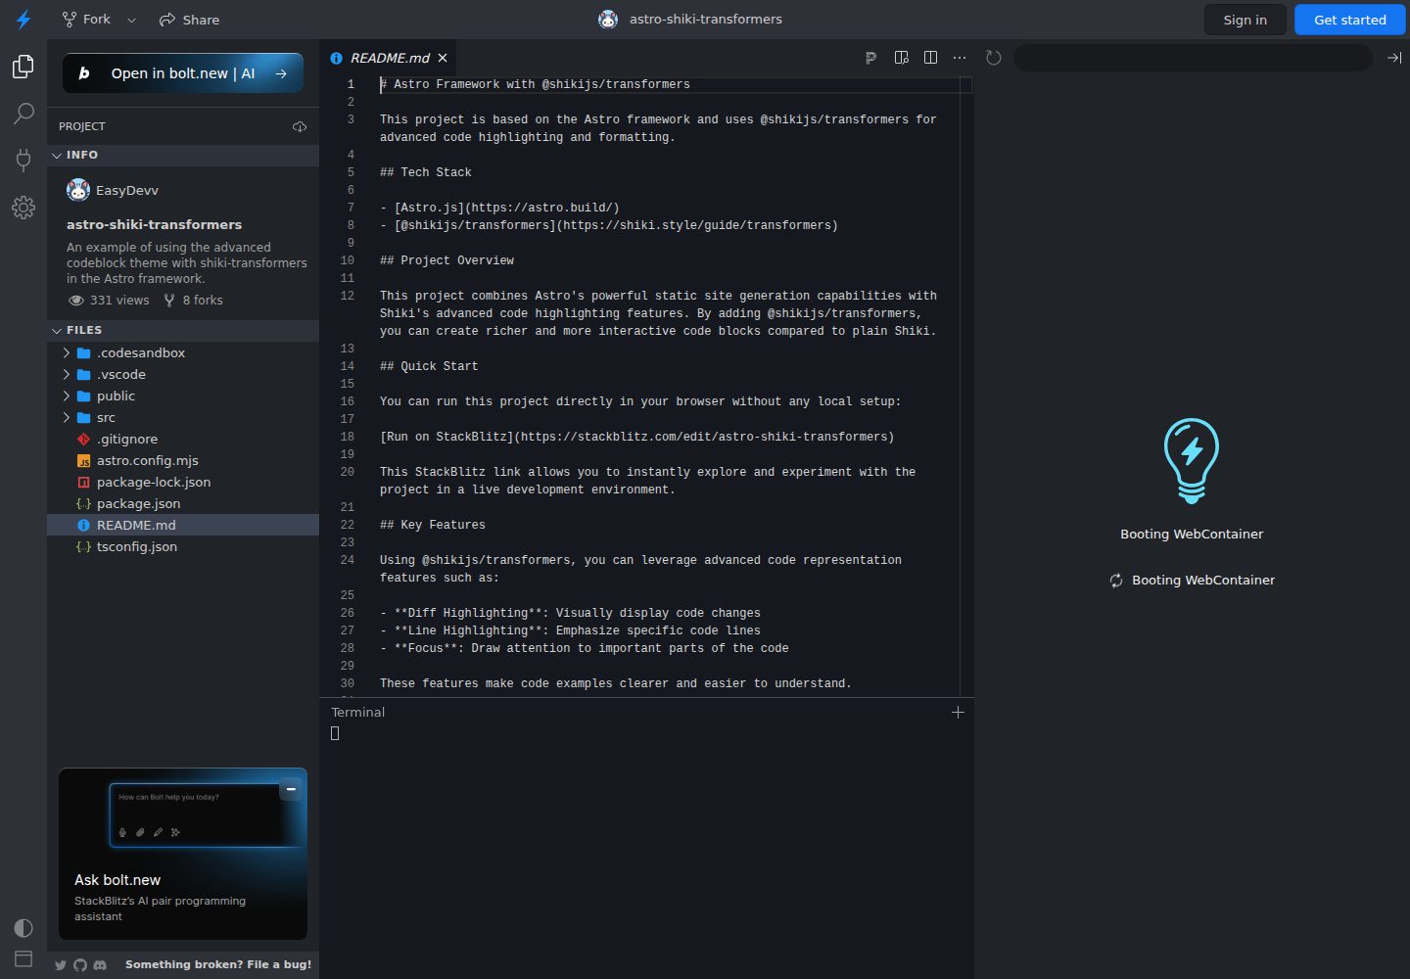Screen dimensions: 1410x979
Task: Click the File a bug link
Action: [x=218, y=965]
